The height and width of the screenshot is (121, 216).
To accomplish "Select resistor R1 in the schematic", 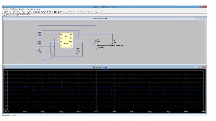I will [x=38, y=34].
